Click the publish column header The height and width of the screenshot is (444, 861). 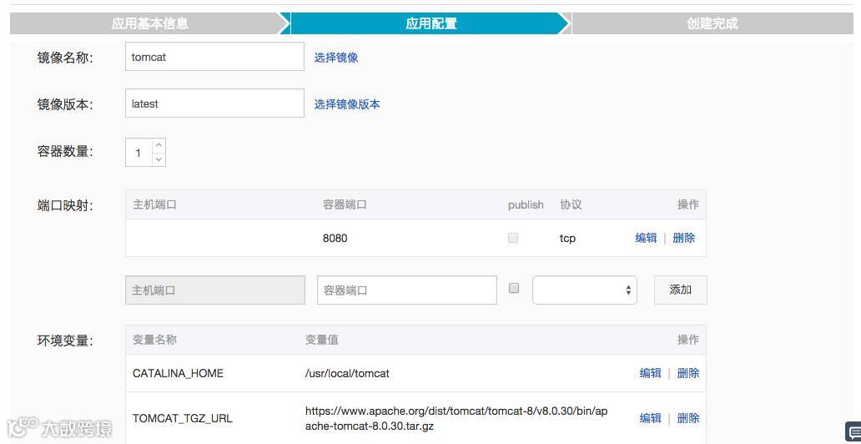coord(526,205)
